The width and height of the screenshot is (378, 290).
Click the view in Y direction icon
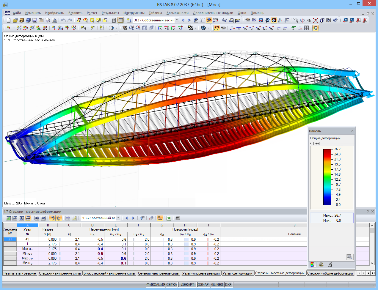(x=167, y=28)
